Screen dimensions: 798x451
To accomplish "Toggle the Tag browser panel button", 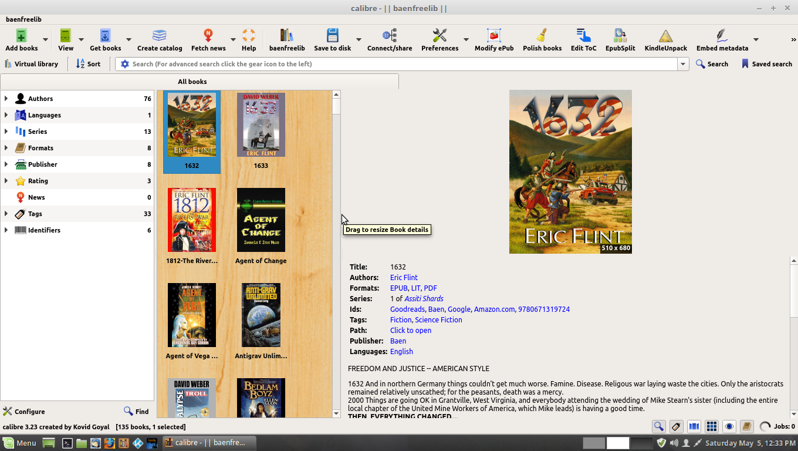I will [x=676, y=427].
